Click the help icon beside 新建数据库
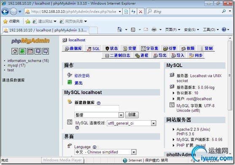Image resolution: width=235 pixels, height=165 pixels. (98, 103)
